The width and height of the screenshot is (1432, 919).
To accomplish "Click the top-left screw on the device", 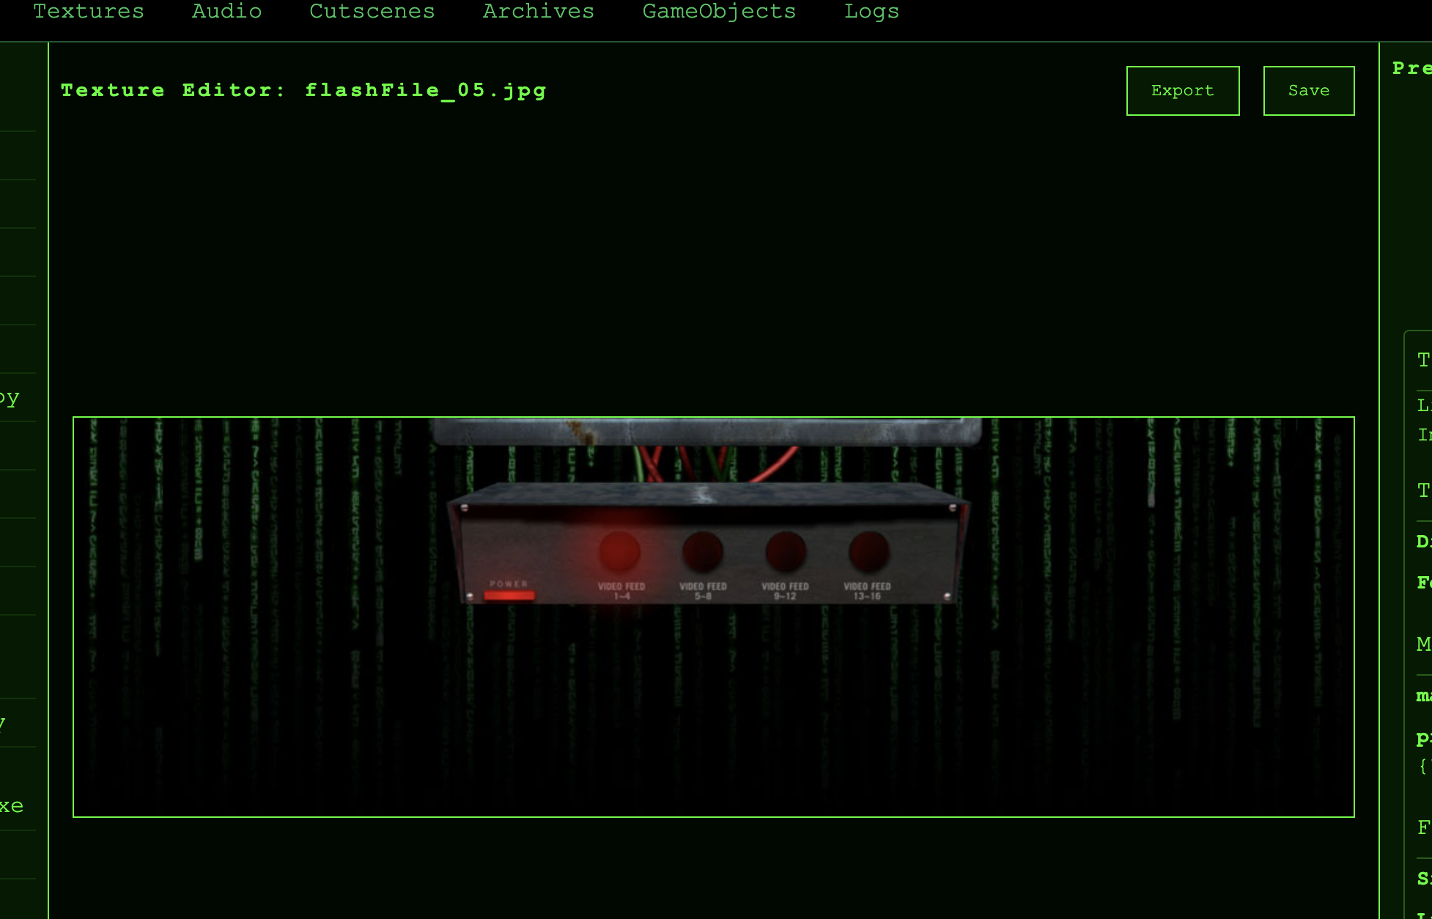I will 464,507.
